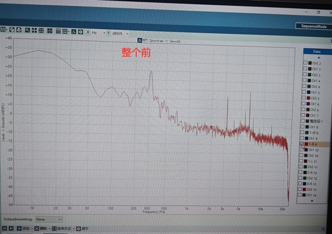Check the Ch1 3 data trace
332x234 pixels.
[305, 69]
